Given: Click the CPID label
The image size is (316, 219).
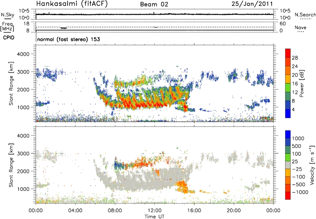Looking at the screenshot, I should (9, 38).
